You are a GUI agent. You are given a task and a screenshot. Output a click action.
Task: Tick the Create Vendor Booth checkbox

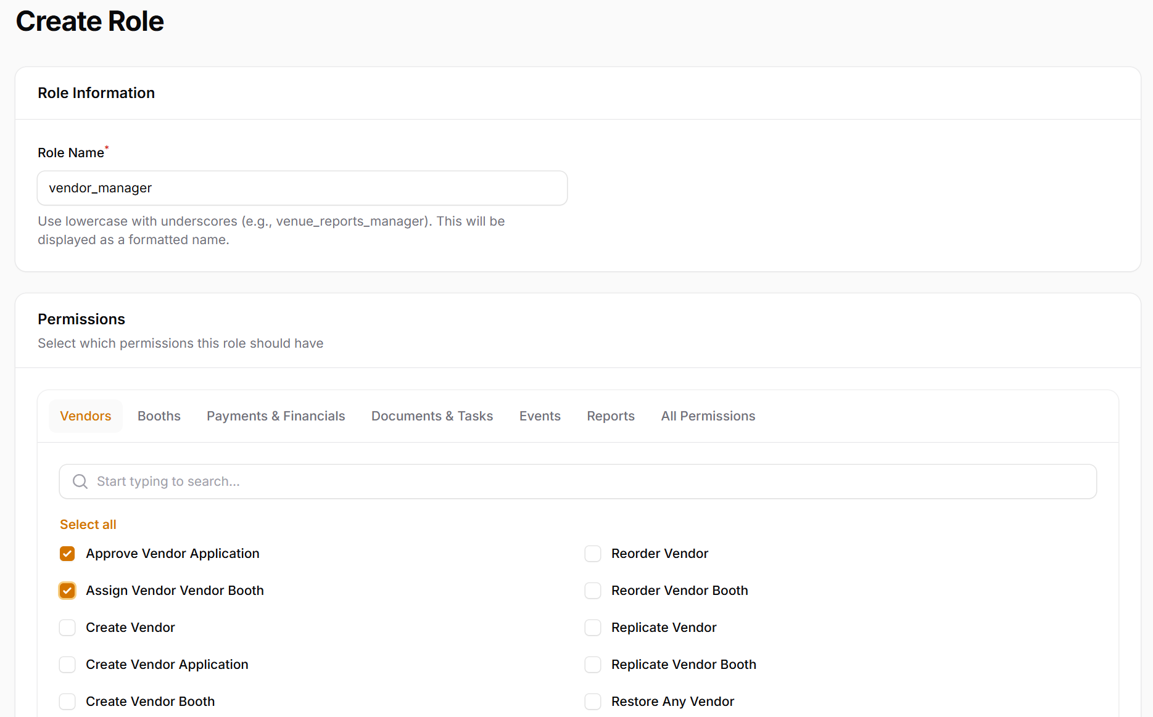(67, 702)
